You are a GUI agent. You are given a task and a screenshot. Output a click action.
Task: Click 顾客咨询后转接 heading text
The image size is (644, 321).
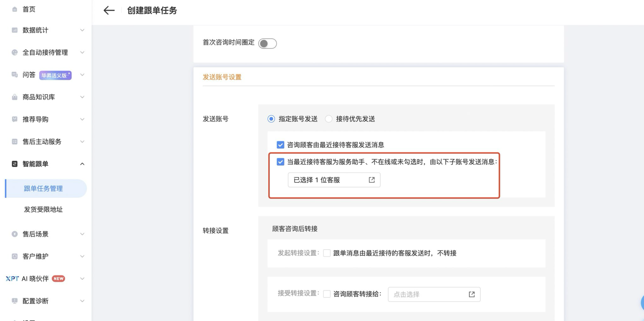point(295,229)
